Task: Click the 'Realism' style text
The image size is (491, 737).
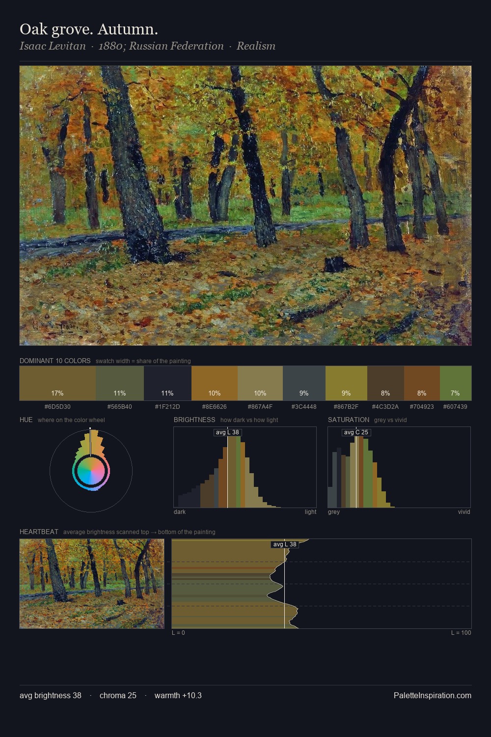Action: 256,46
